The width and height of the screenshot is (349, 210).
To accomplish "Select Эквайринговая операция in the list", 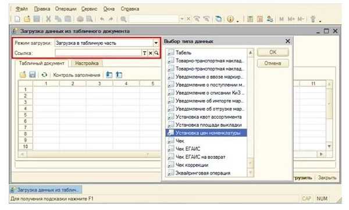I will click(x=206, y=173).
